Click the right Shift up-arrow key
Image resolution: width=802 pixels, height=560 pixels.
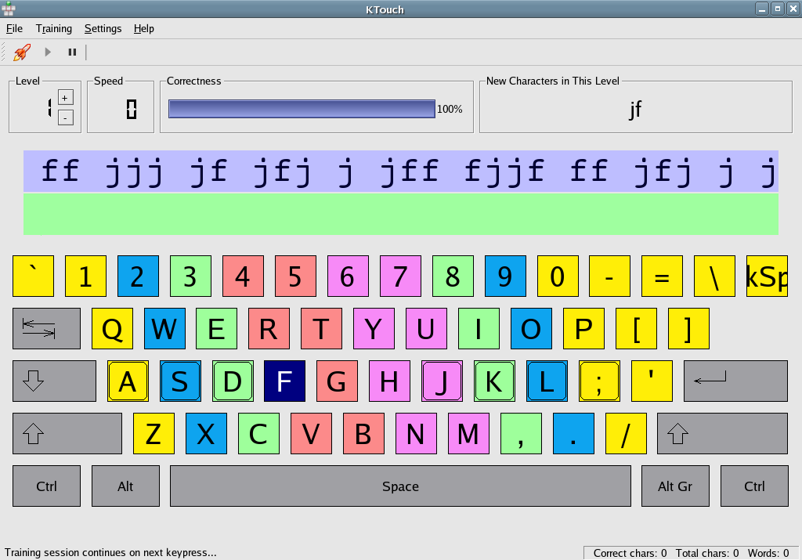click(722, 434)
